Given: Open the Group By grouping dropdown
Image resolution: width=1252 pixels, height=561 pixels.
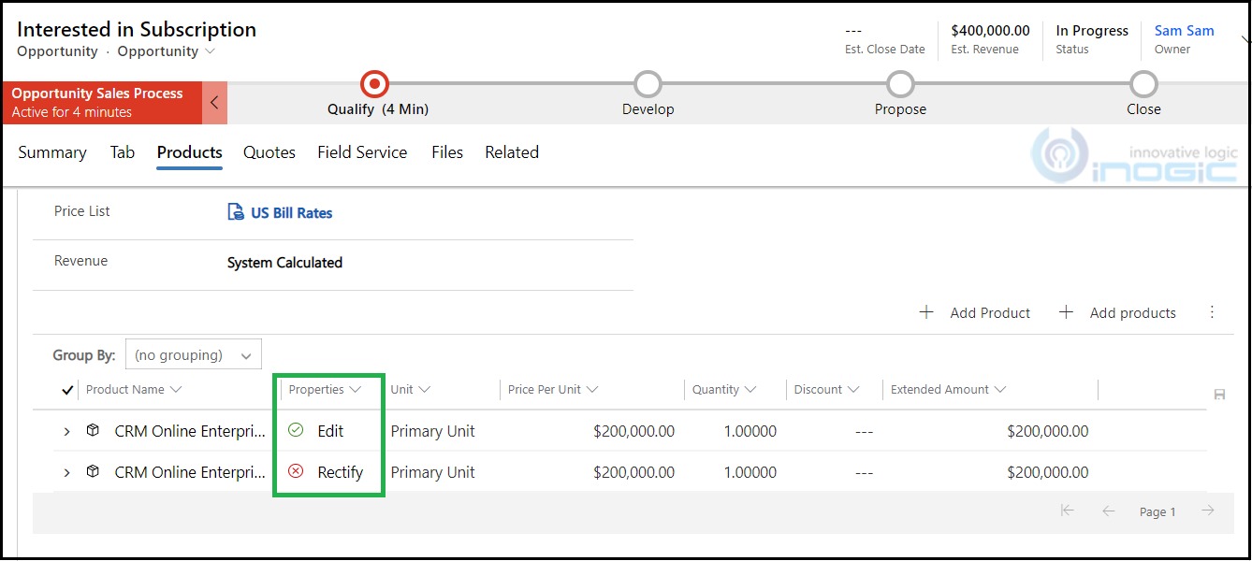Looking at the screenshot, I should click(x=192, y=354).
